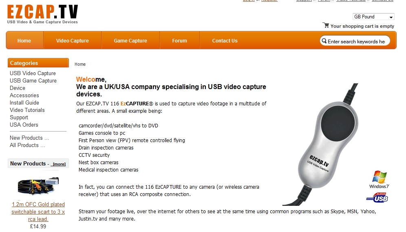This screenshot has width=406, height=232.
Task: Go to the Home navigation tab
Action: (x=24, y=40)
